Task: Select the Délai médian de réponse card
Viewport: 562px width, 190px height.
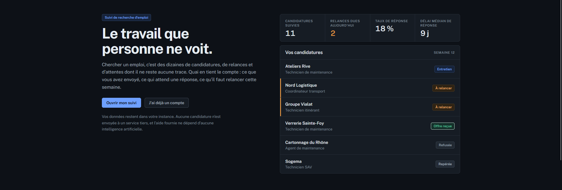Action: 437,28
